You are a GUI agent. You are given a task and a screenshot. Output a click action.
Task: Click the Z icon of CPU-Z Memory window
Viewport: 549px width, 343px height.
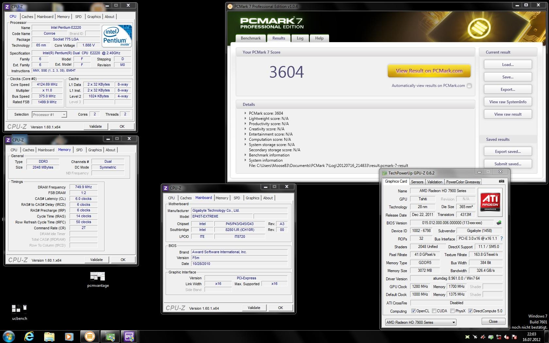8,140
